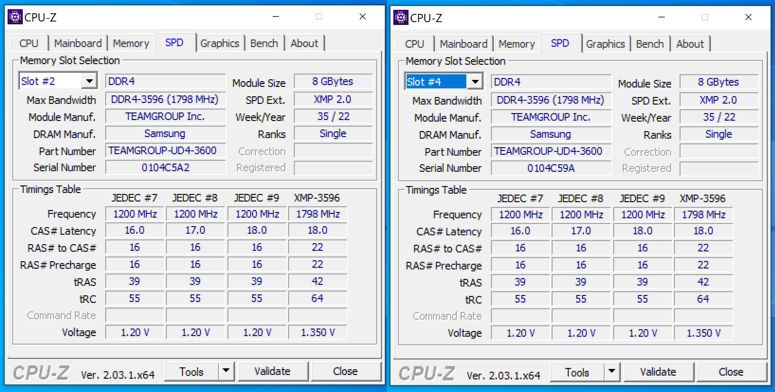Click XMP 2.0 SPD Ext. value in left window
775x392 pixels.
click(x=333, y=99)
